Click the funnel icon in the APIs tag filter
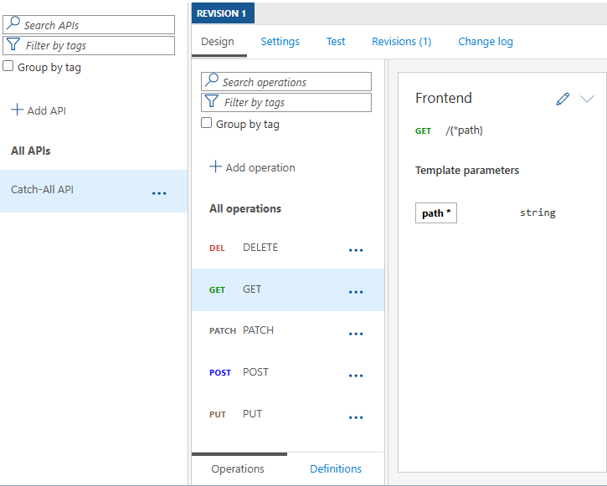Viewport: 607px width, 486px height. click(13, 44)
